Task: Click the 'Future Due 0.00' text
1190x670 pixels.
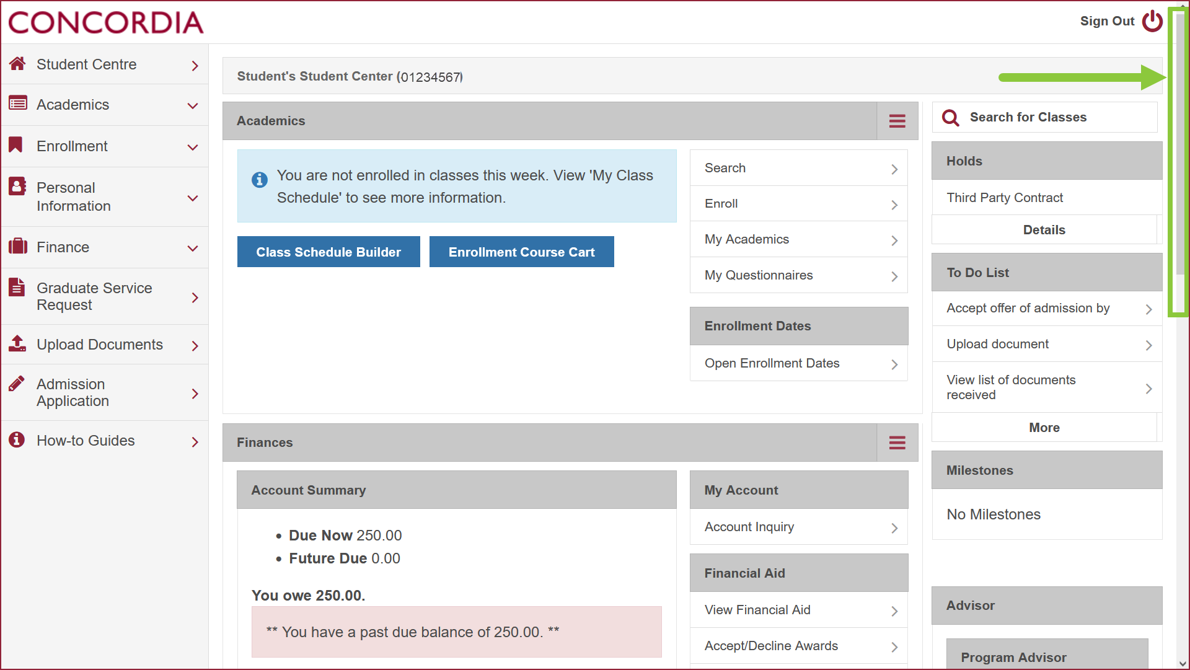Action: (345, 558)
